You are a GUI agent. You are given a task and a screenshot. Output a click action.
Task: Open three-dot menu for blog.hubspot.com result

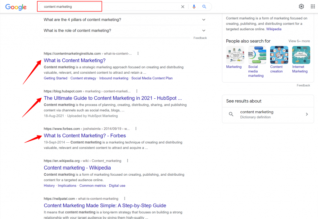coord(137,91)
